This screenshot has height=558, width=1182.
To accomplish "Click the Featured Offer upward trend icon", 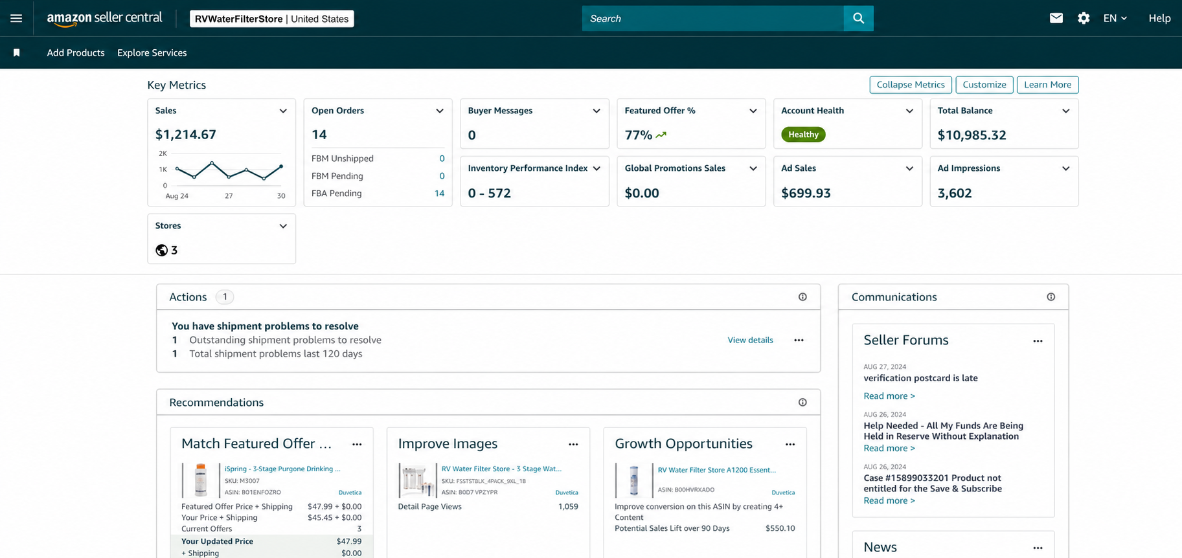I will point(661,135).
